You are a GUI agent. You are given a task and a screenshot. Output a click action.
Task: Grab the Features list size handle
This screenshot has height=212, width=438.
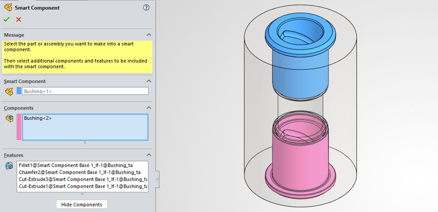click(x=82, y=194)
